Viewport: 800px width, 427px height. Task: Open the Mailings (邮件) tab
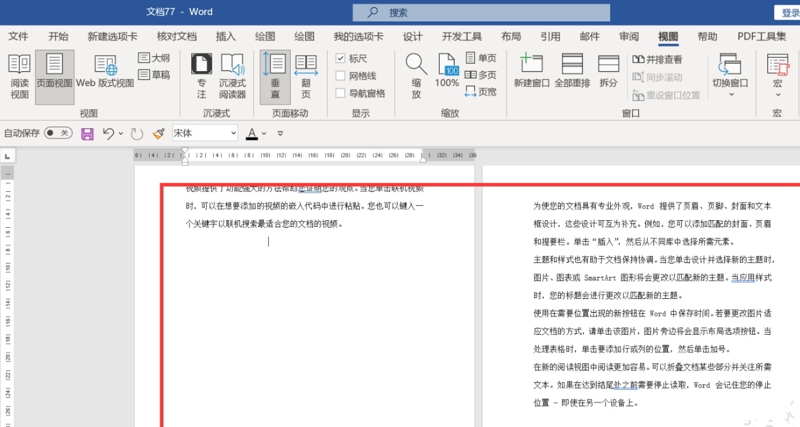(590, 36)
